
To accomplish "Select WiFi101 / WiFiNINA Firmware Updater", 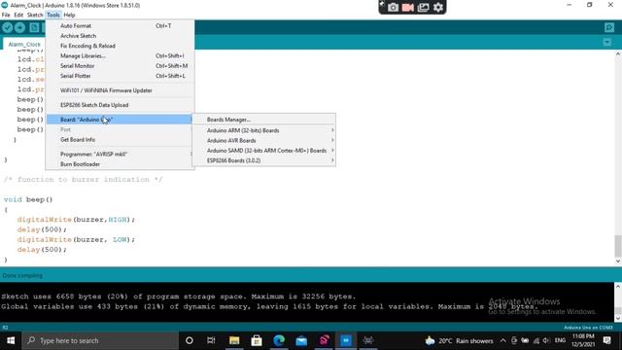I will pos(120,90).
